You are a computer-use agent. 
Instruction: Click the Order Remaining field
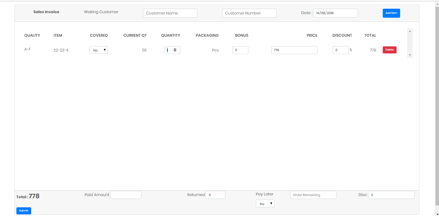[x=313, y=195]
